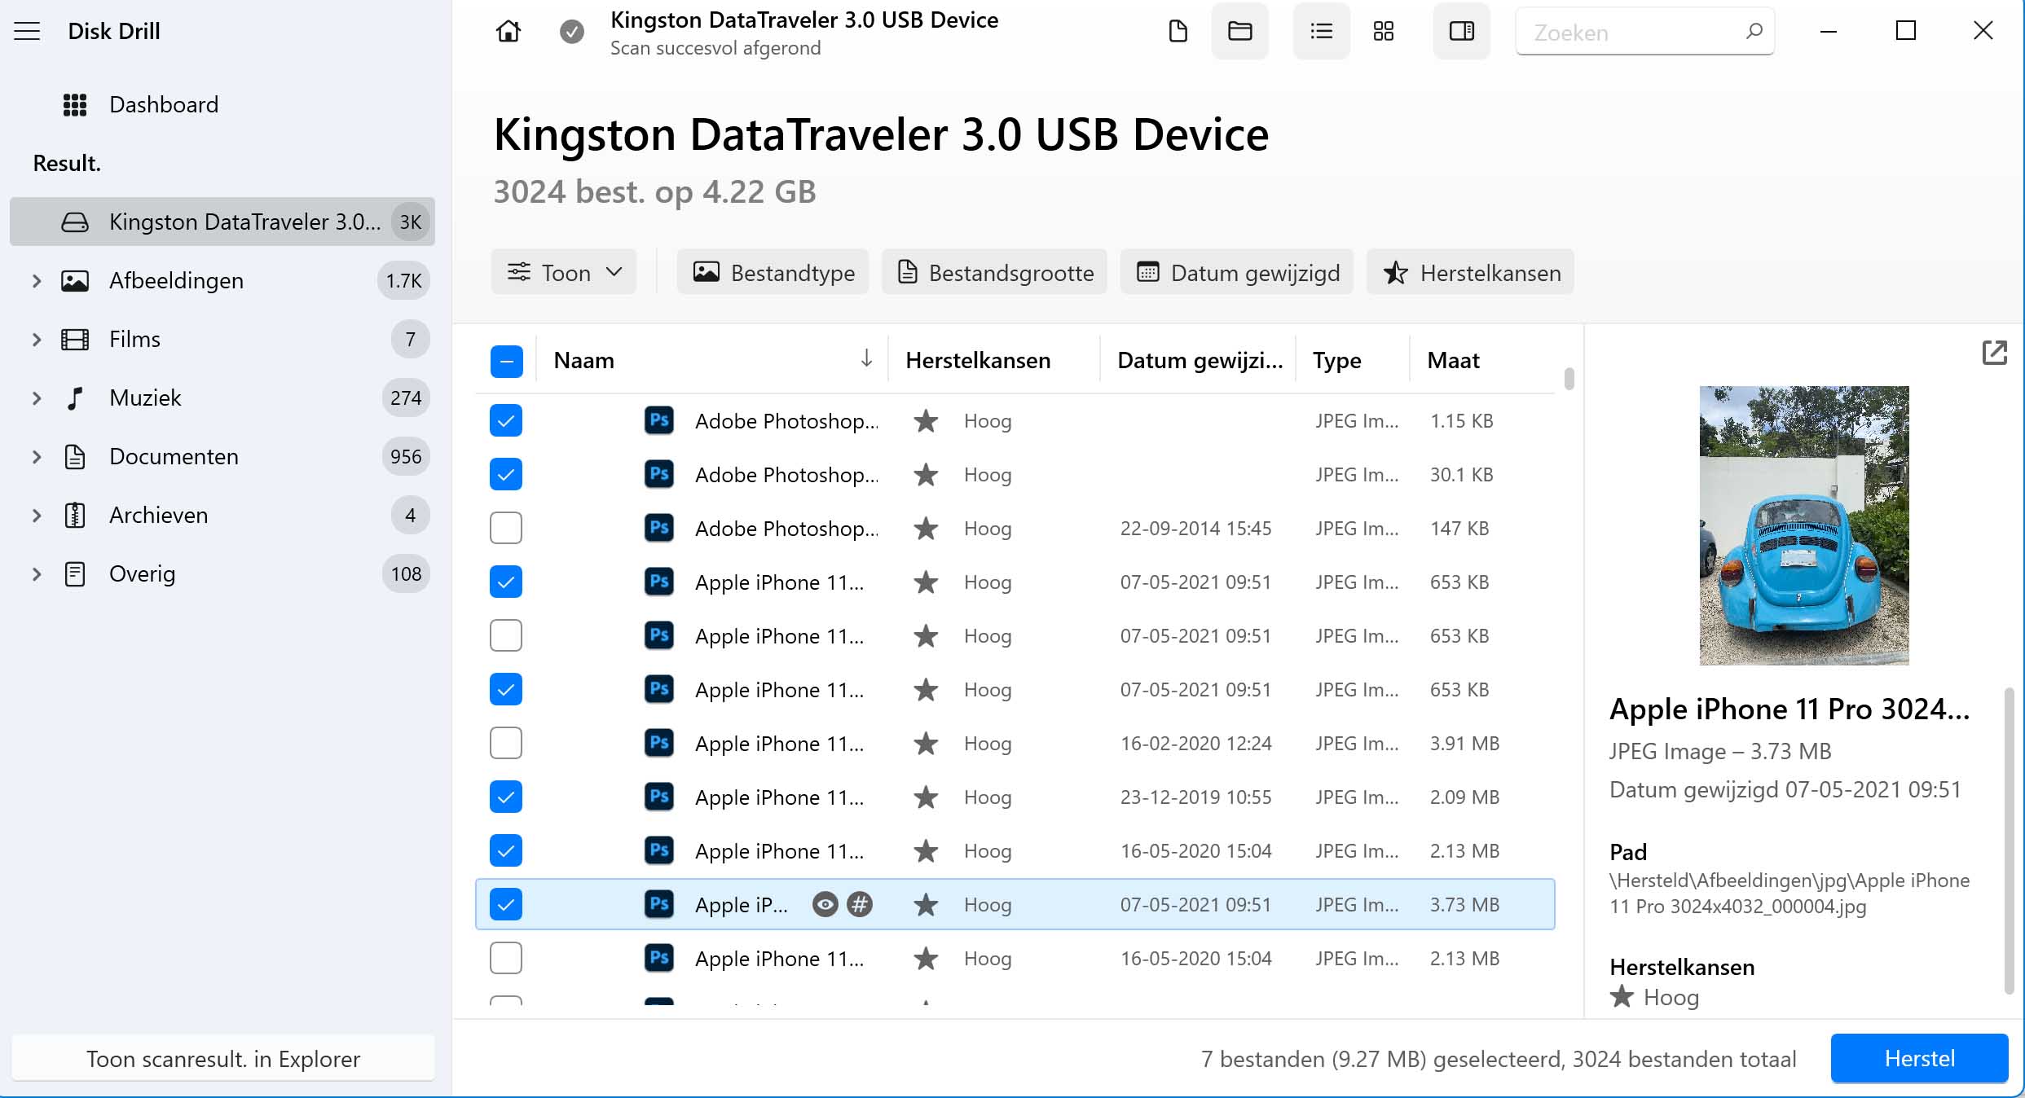
Task: Click star icon on the 147 KB row
Action: (x=926, y=529)
